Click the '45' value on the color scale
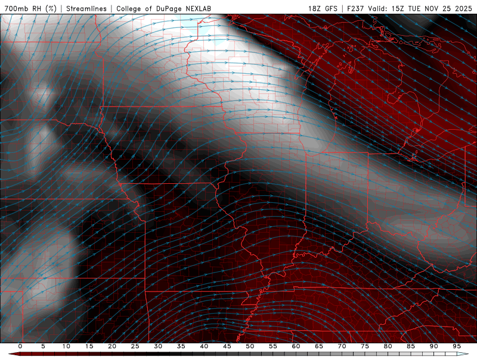477x357 pixels. [227, 346]
